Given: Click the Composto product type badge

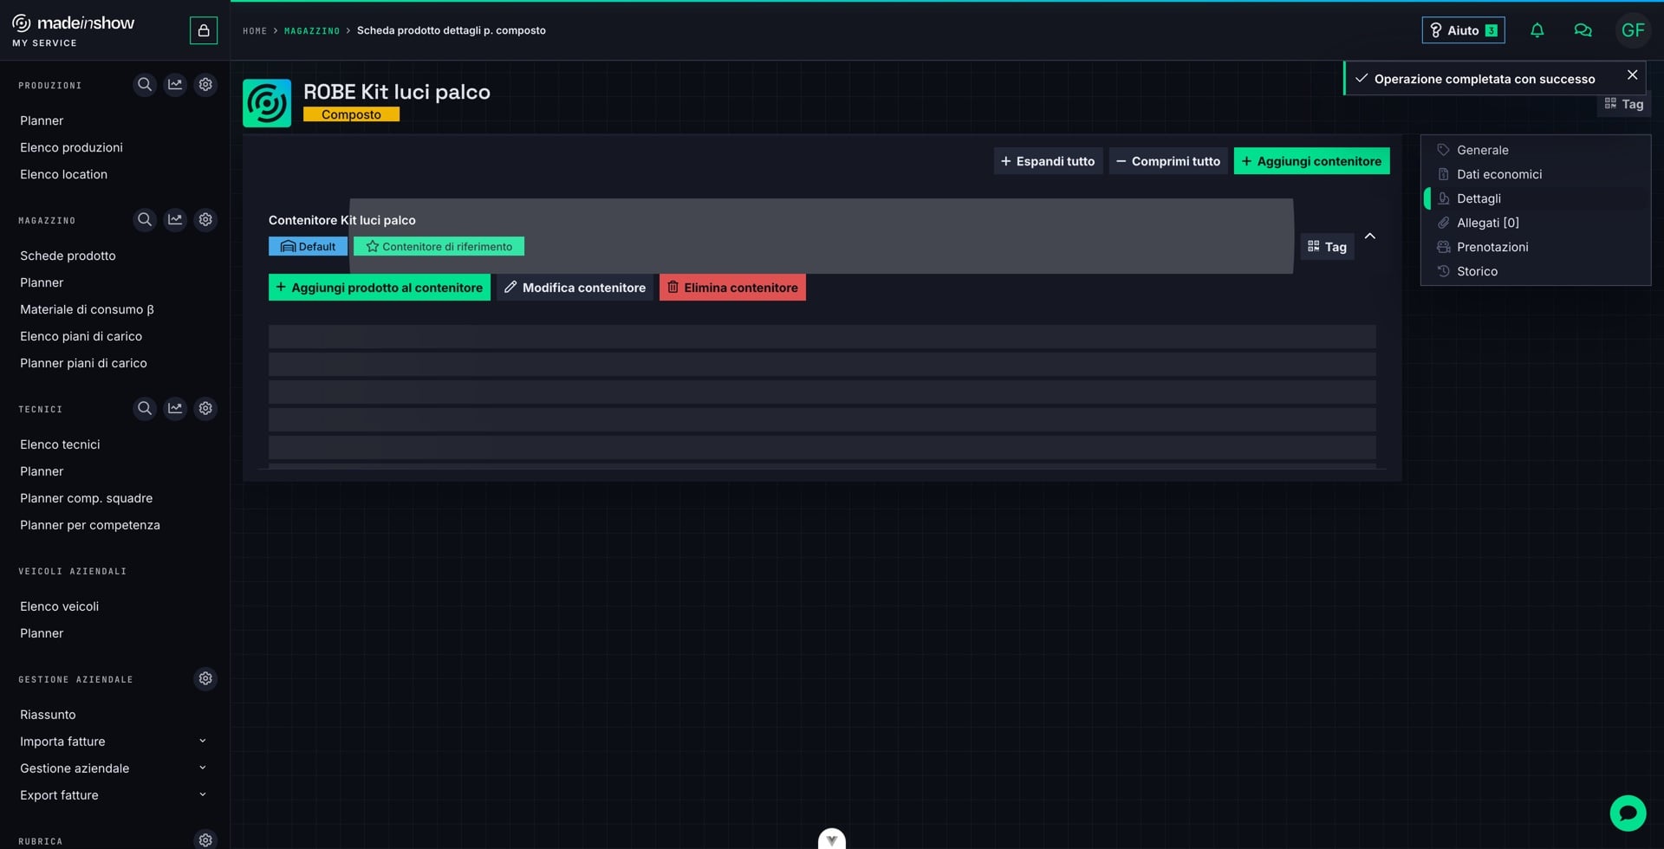Looking at the screenshot, I should pos(351,114).
